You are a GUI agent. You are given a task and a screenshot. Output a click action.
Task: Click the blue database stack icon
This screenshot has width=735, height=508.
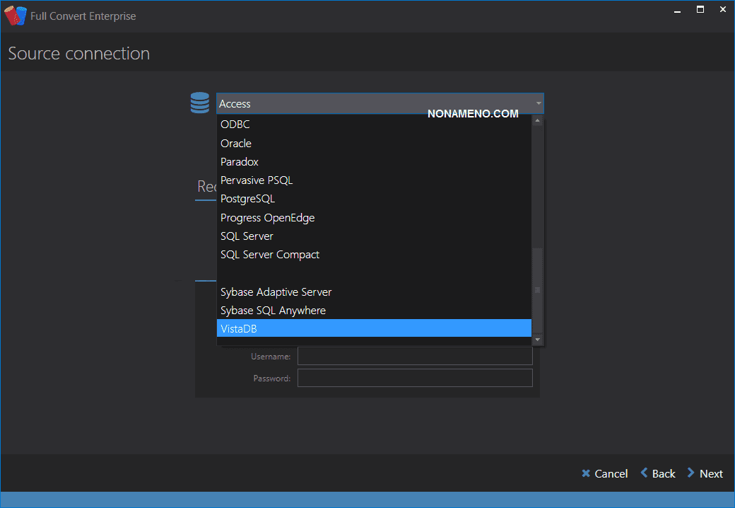200,103
